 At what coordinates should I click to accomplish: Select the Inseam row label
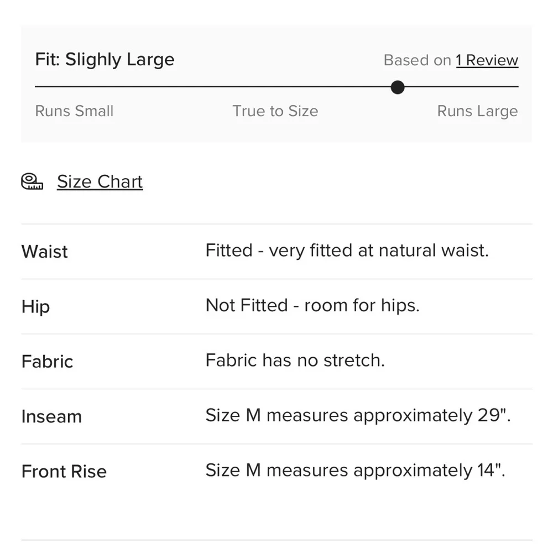(51, 416)
